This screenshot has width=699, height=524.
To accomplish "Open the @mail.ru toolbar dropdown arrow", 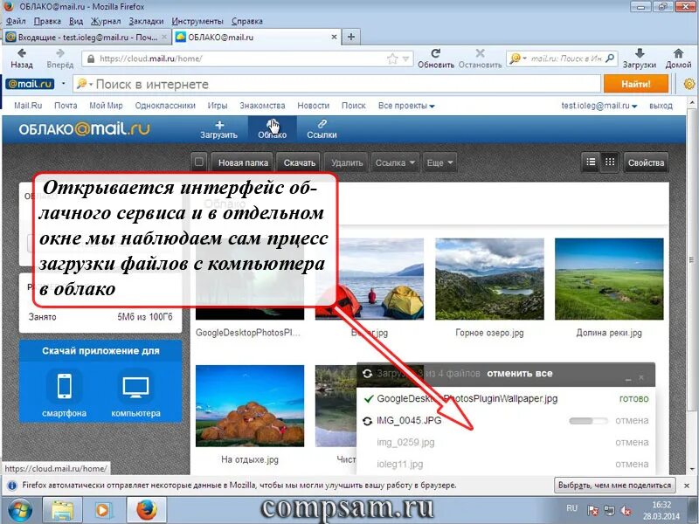I will (x=63, y=83).
